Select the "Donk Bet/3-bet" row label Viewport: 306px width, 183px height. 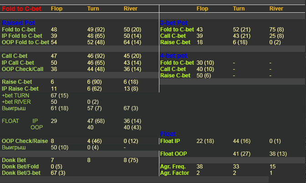21,173
